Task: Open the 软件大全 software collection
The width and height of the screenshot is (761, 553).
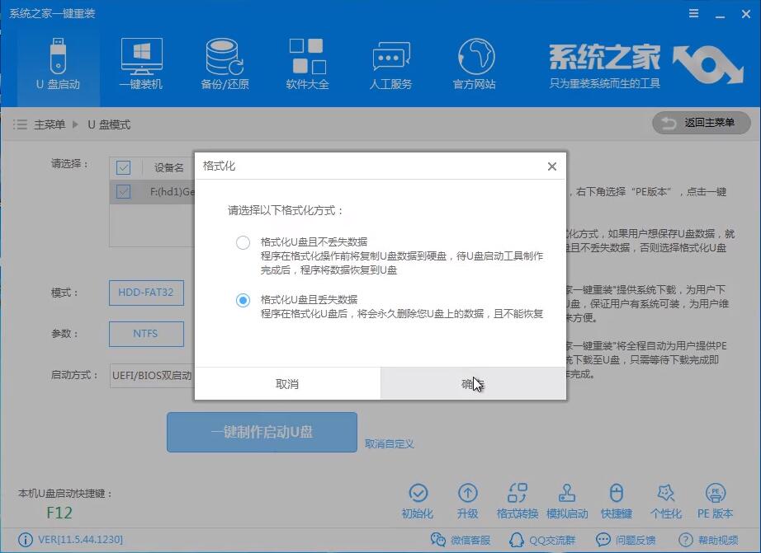Action: (x=307, y=62)
